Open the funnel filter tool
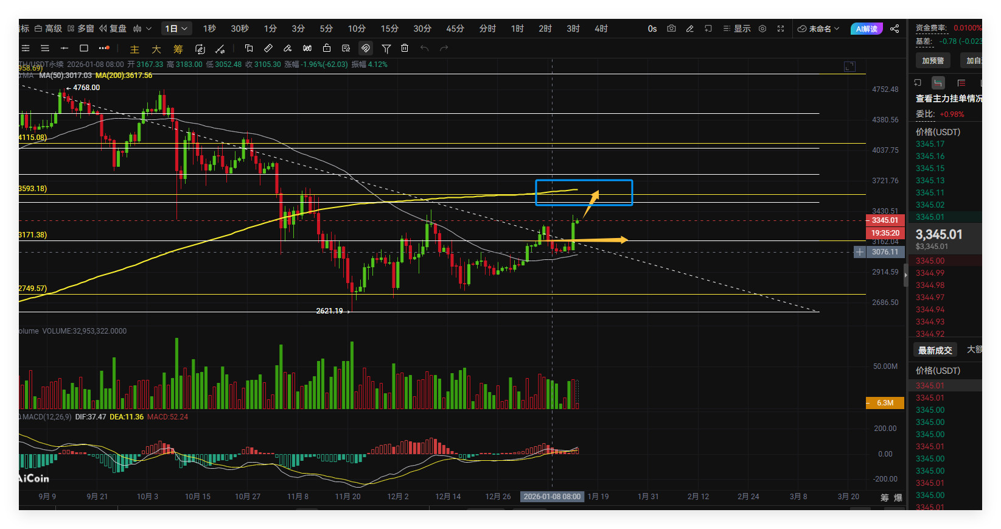The width and height of the screenshot is (1001, 529). click(386, 48)
